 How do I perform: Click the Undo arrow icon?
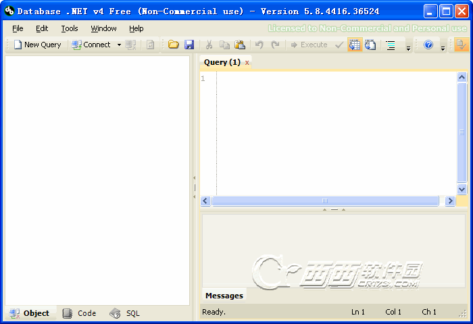click(259, 45)
